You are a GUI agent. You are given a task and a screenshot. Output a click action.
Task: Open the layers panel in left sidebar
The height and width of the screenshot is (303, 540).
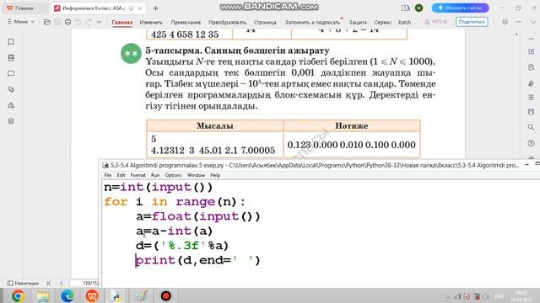(x=11, y=121)
